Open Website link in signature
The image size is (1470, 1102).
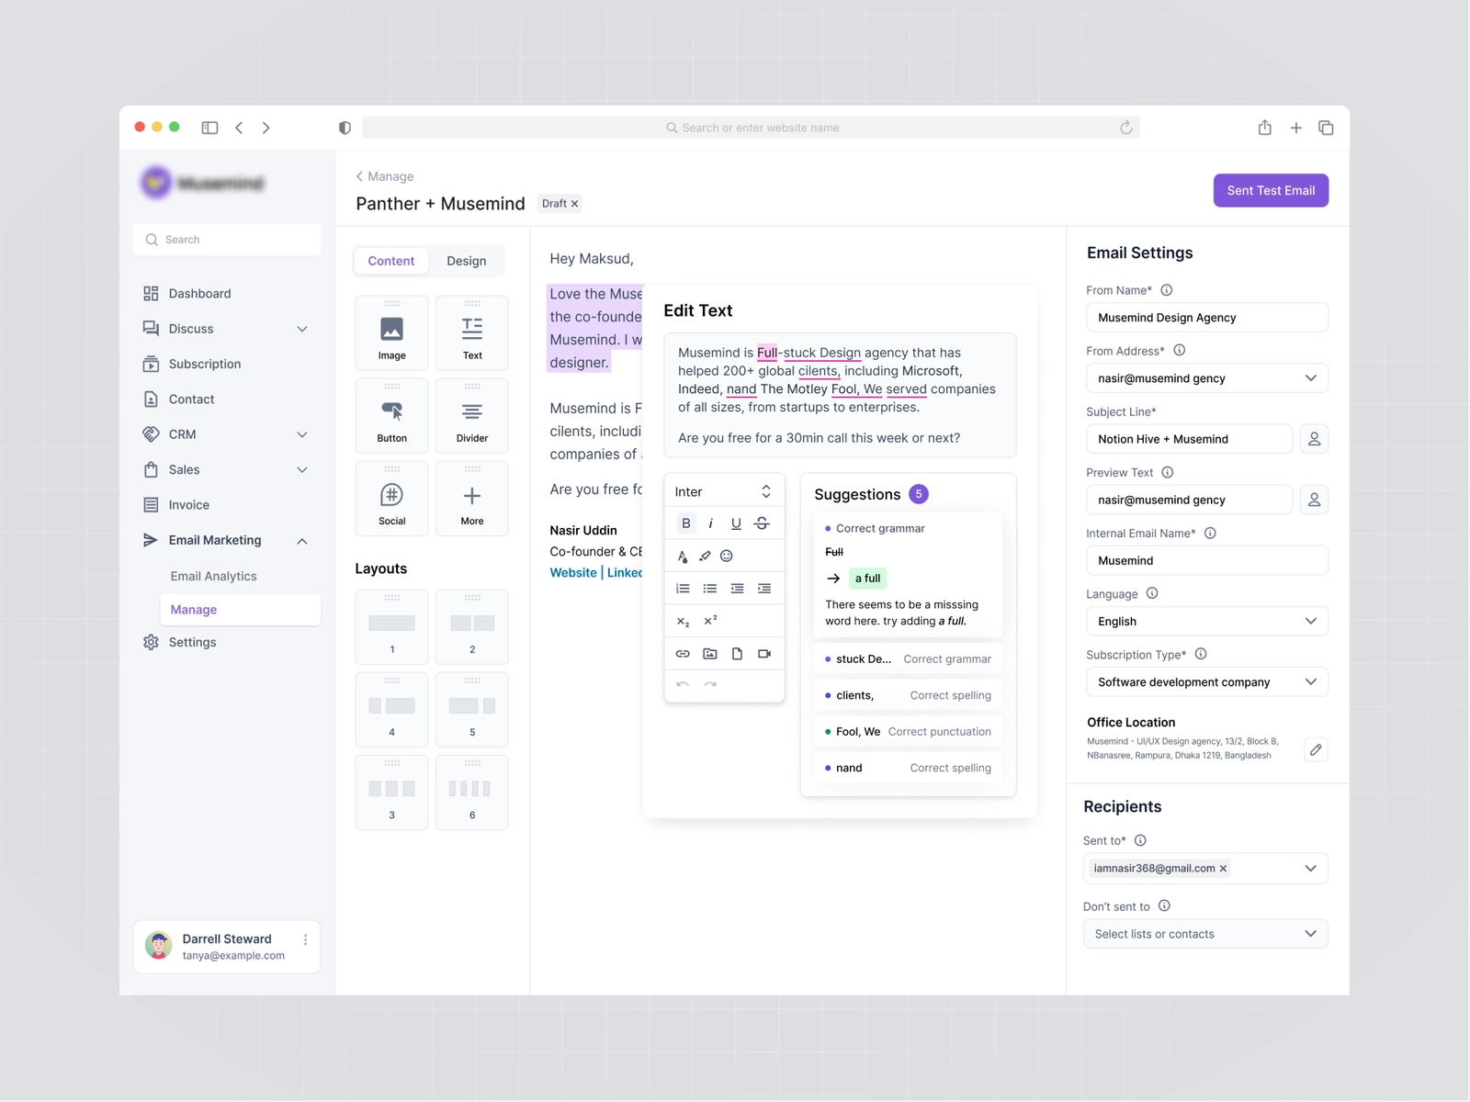point(573,573)
